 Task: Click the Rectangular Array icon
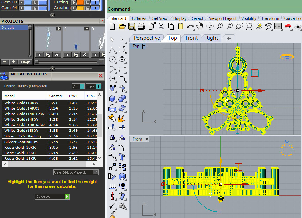point(122,186)
